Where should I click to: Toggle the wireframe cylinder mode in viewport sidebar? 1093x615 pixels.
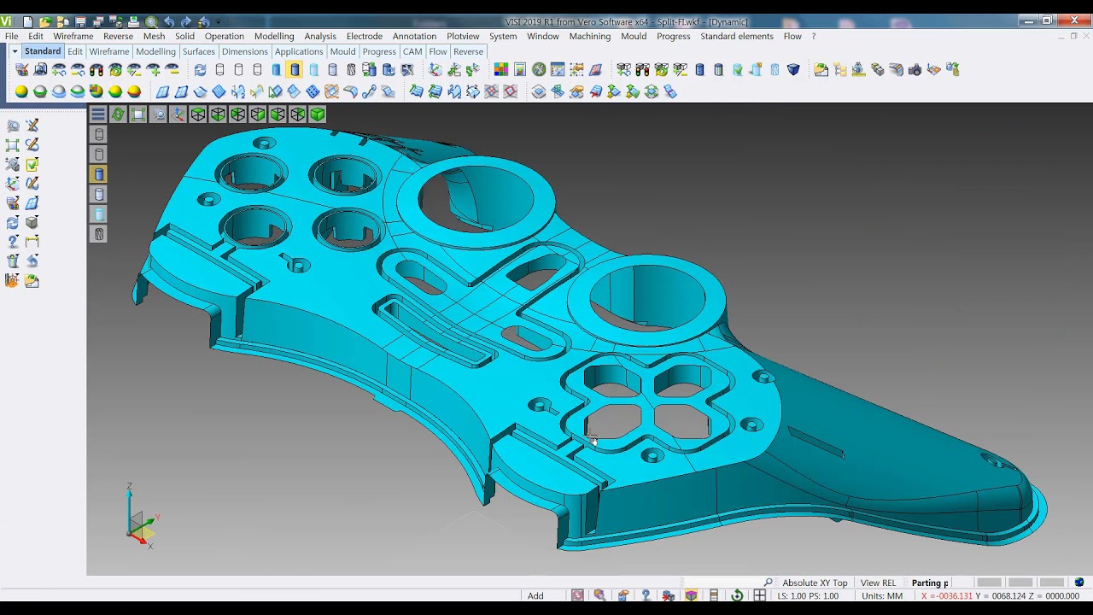(x=99, y=135)
